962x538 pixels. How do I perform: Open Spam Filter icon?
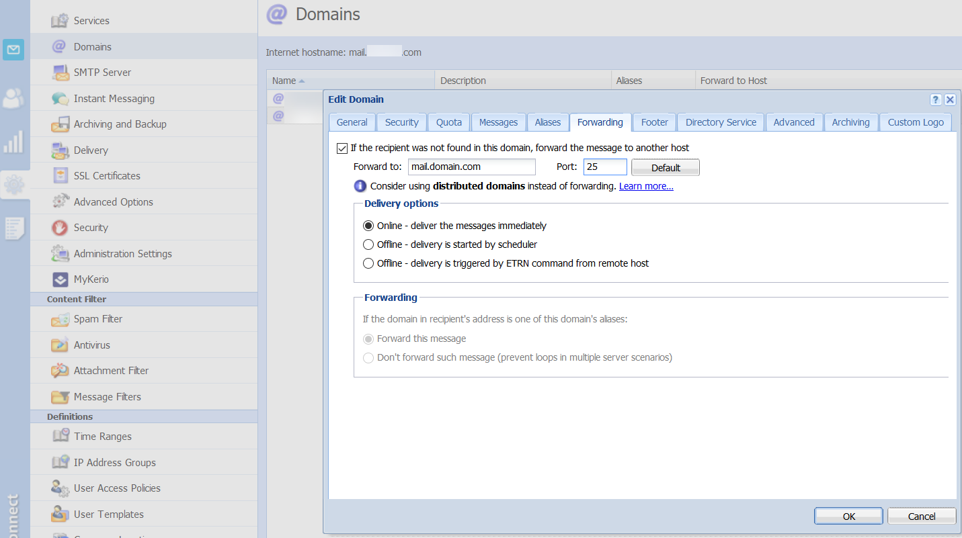[60, 320]
